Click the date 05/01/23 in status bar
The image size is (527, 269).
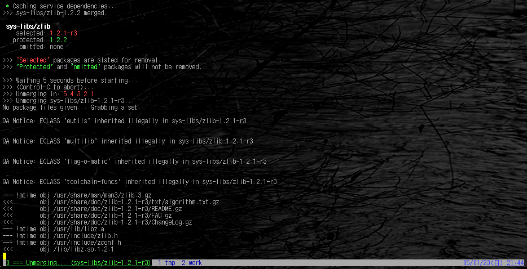click(484, 263)
